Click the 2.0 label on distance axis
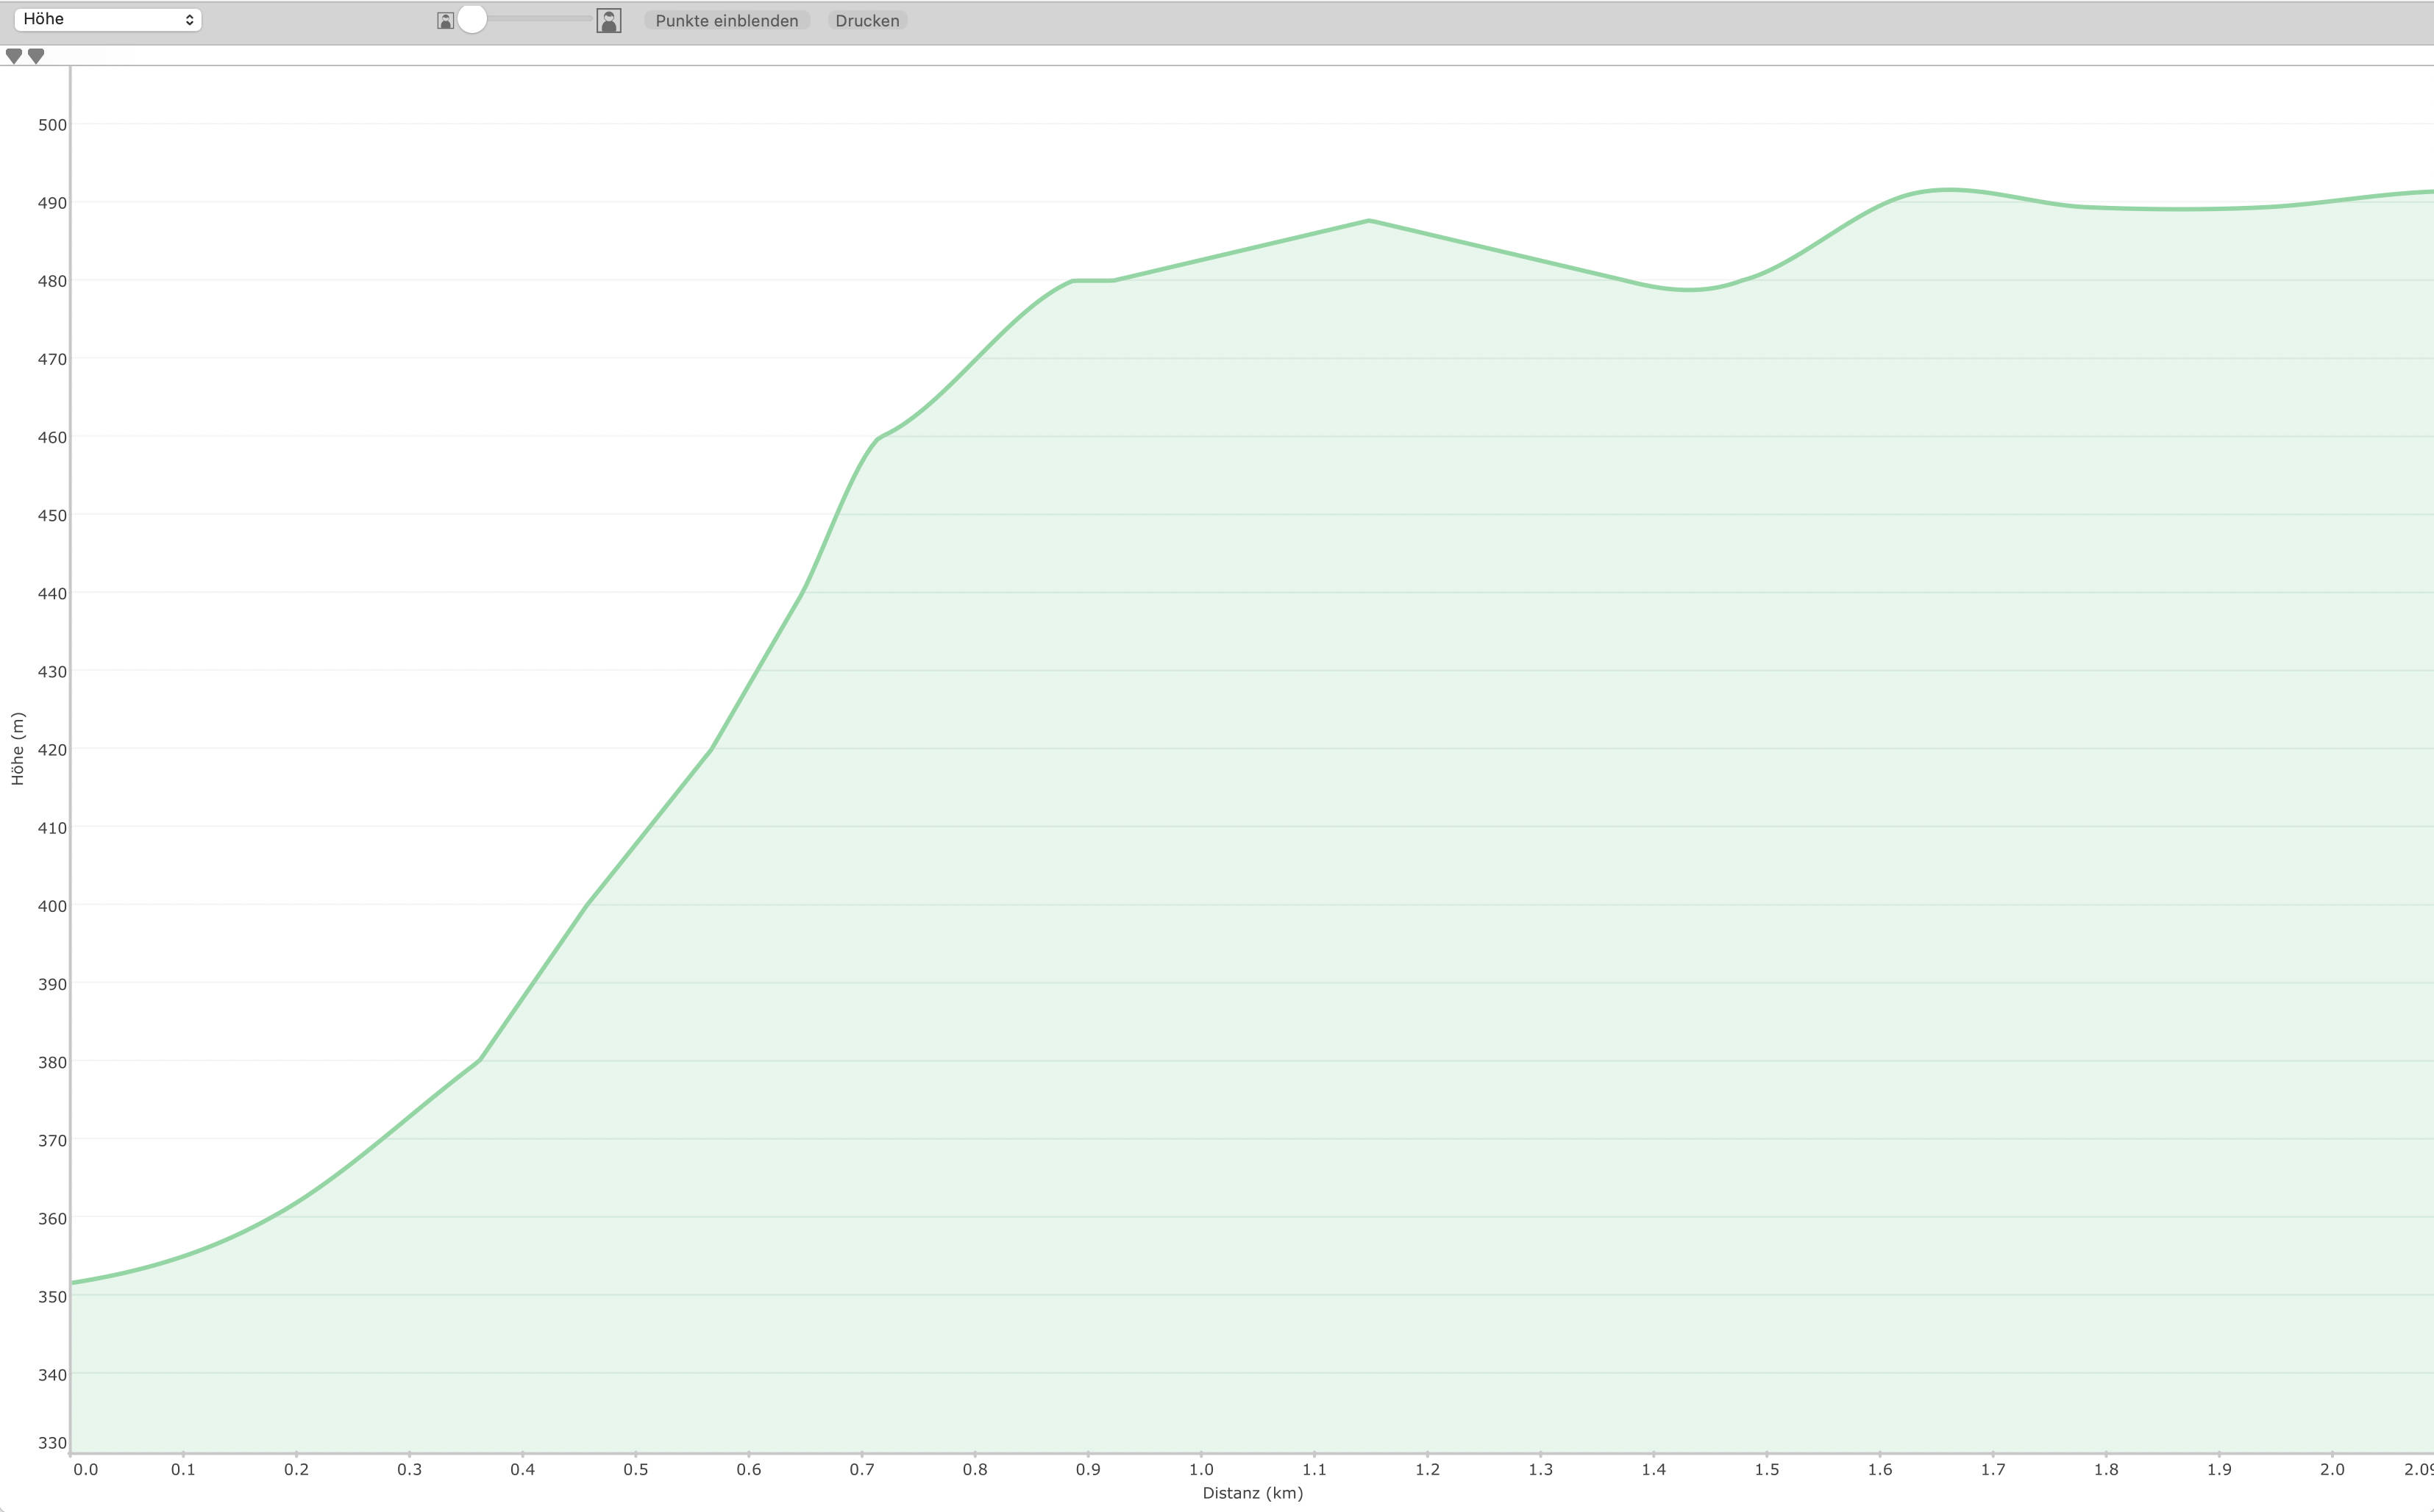Viewport: 2434px width, 1512px height. pyautogui.click(x=2332, y=1469)
